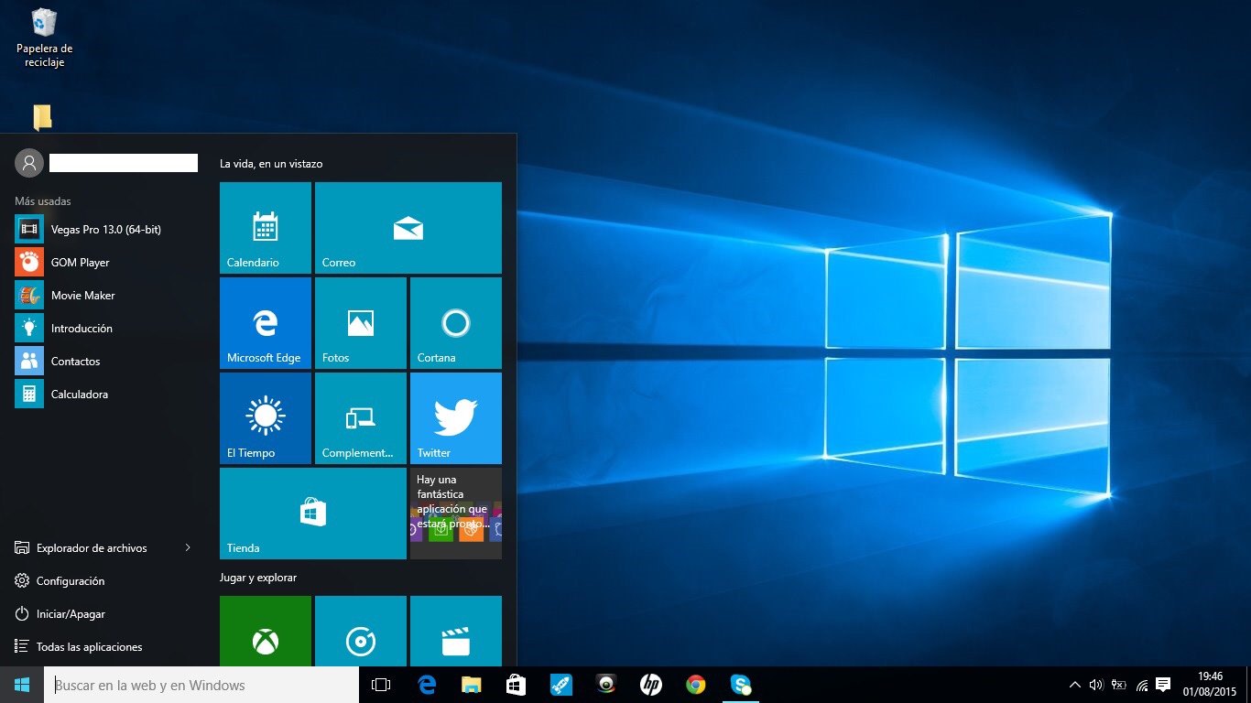Click Google Chrome in the taskbar

(696, 685)
